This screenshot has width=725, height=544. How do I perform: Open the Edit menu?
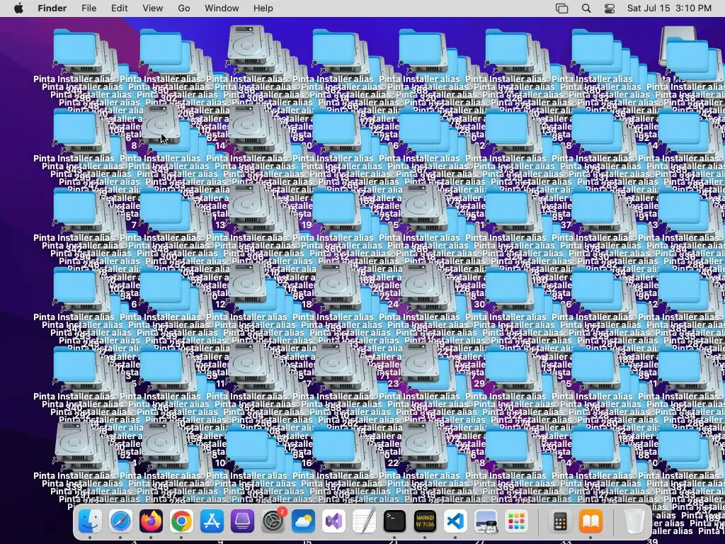(119, 8)
